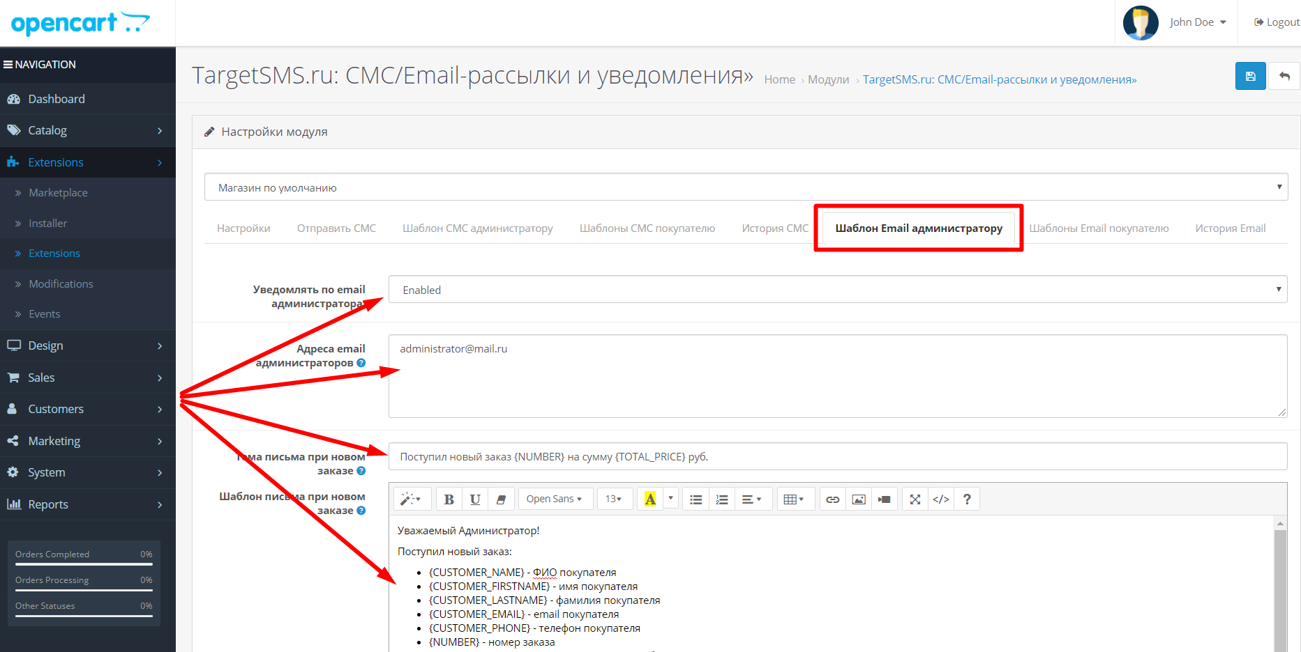This screenshot has width=1301, height=652.
Task: Click the insert picture icon
Action: tap(859, 499)
